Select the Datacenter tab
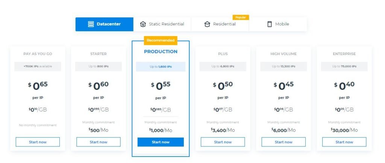 pyautogui.click(x=105, y=24)
